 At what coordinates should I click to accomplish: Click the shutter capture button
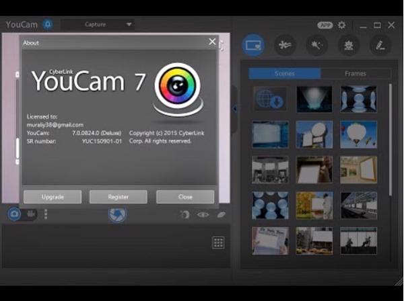click(x=117, y=214)
